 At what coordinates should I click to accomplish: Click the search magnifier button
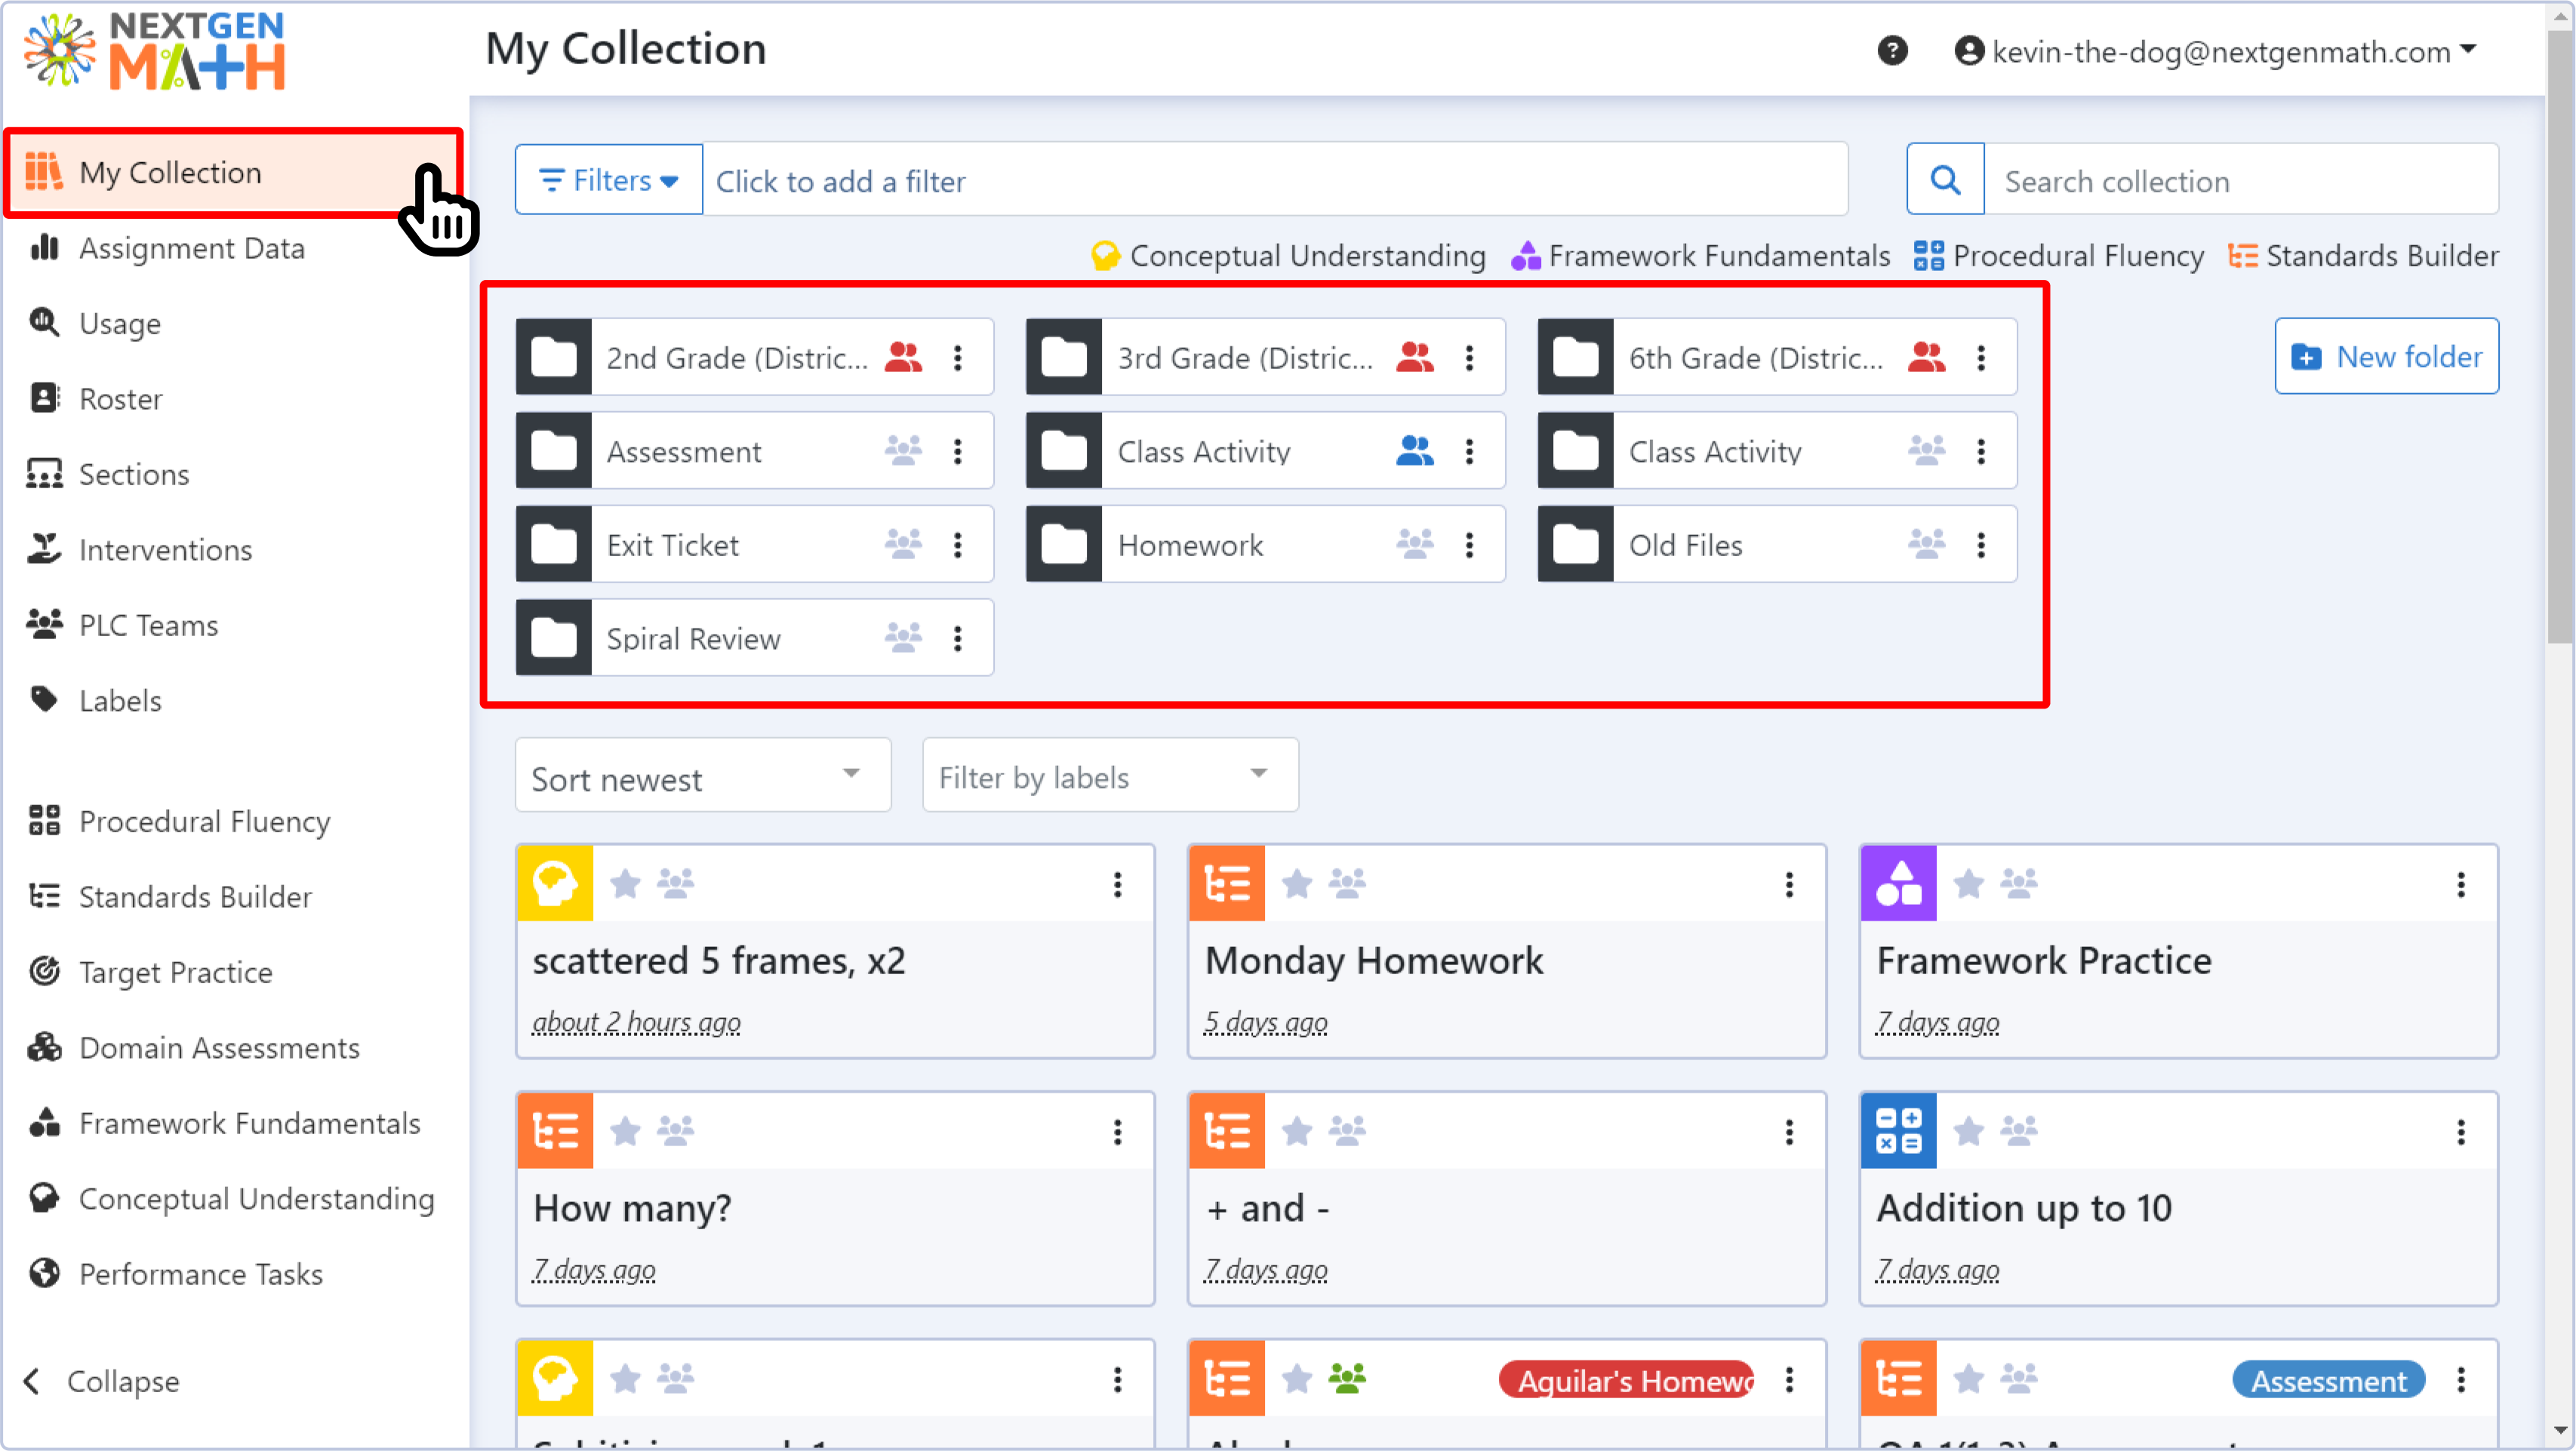coord(1945,180)
